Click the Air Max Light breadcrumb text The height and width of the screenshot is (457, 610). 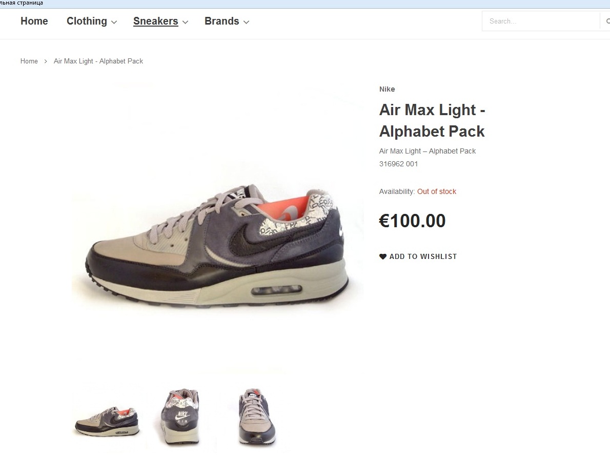point(98,61)
